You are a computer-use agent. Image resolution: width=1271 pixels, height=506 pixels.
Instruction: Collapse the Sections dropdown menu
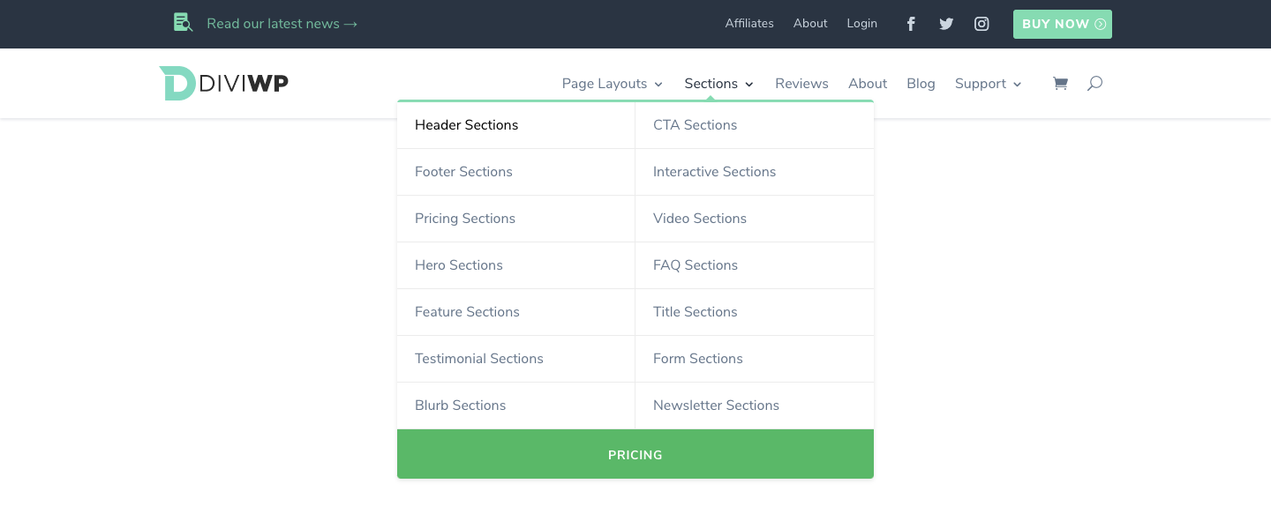(x=718, y=84)
